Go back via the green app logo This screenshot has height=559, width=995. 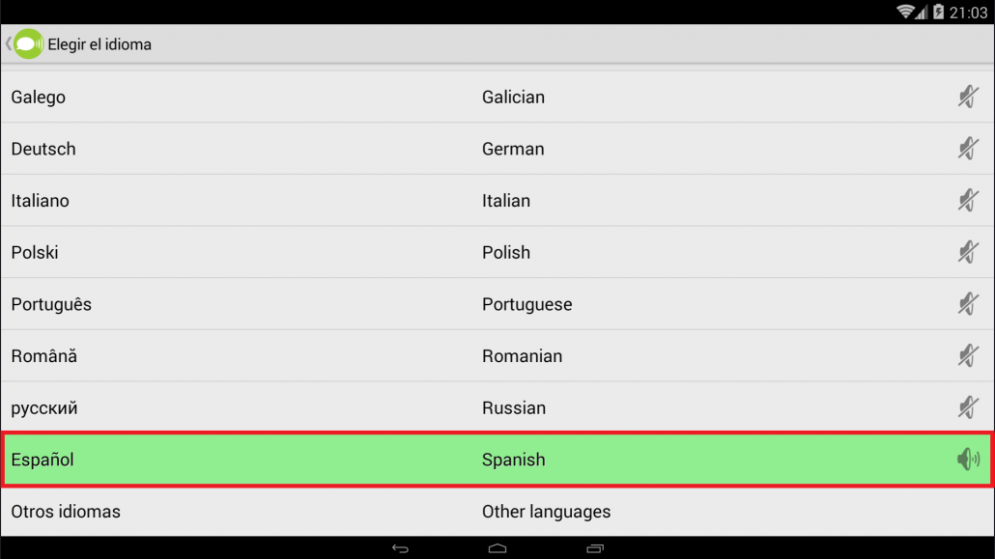(29, 43)
